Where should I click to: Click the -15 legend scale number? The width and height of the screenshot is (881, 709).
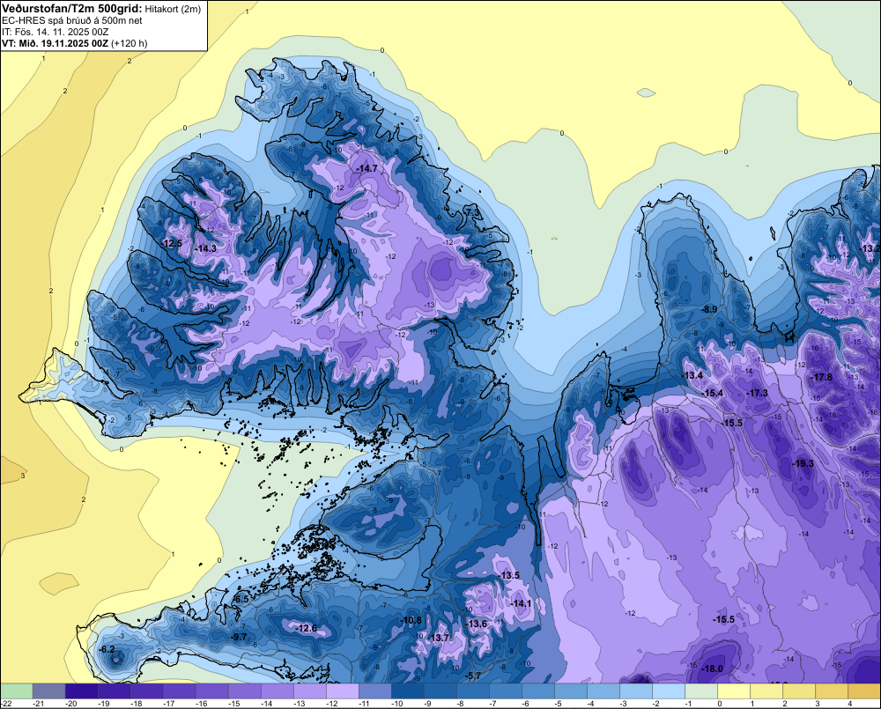[x=234, y=704]
